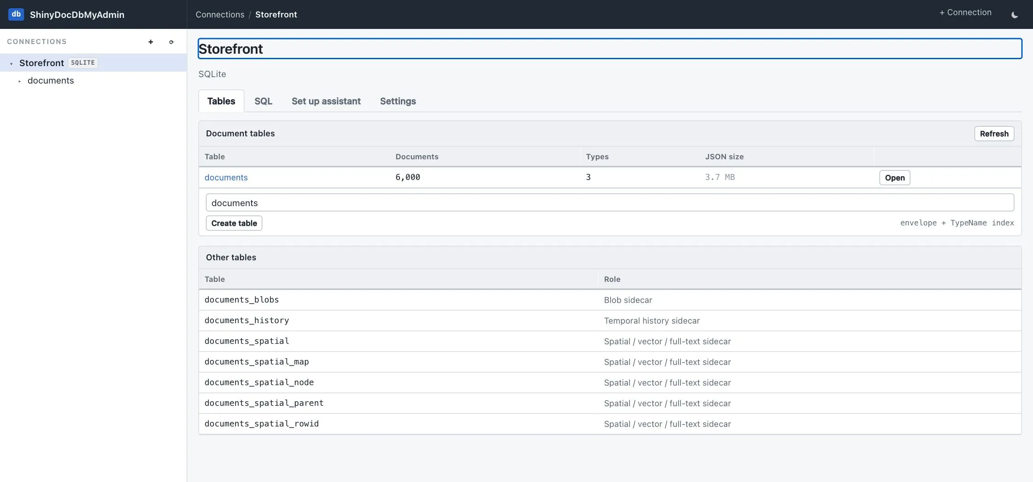
Task: Click the Documents column header
Action: pos(417,157)
